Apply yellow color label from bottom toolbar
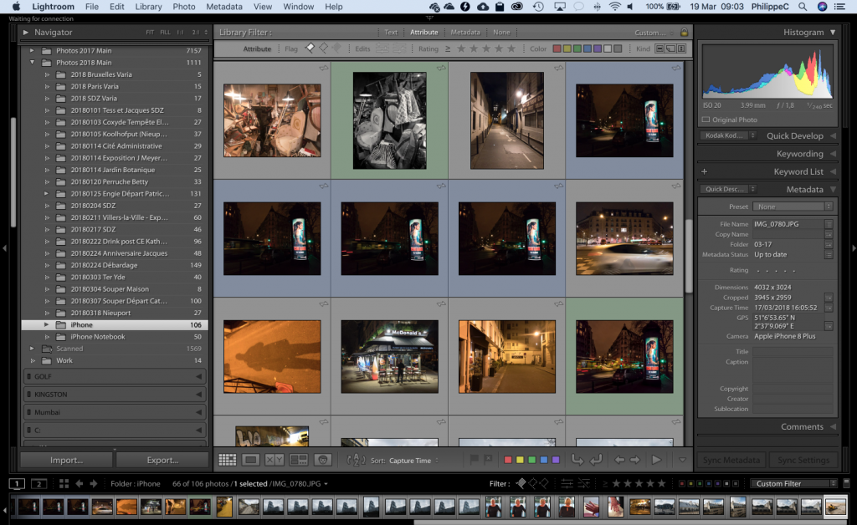The image size is (857, 525). [520, 460]
